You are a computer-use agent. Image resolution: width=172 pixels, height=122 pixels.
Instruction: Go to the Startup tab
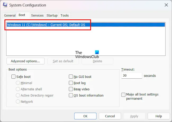pyautogui.click(x=52, y=15)
